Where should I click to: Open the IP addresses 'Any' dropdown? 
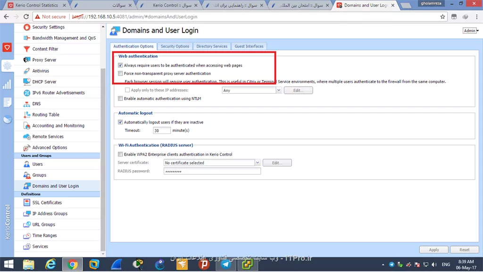278,90
